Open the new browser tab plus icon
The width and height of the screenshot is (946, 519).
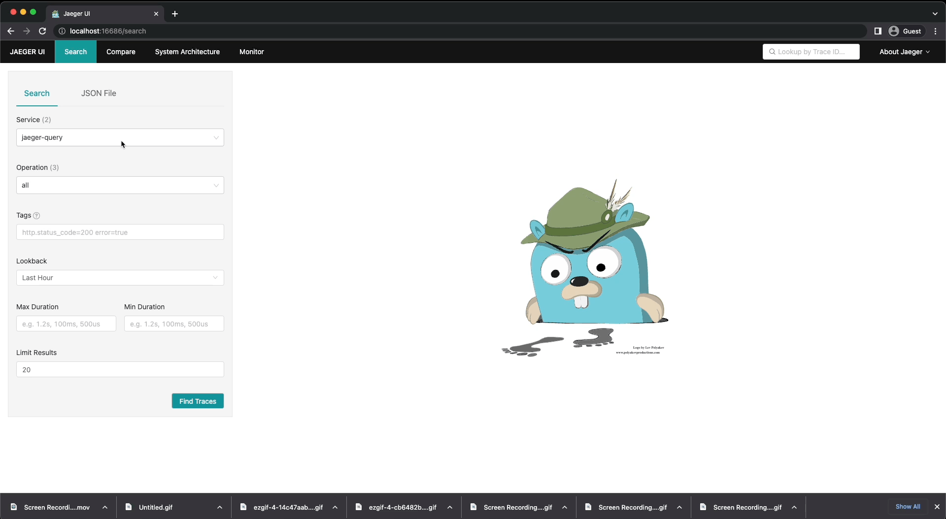(175, 14)
